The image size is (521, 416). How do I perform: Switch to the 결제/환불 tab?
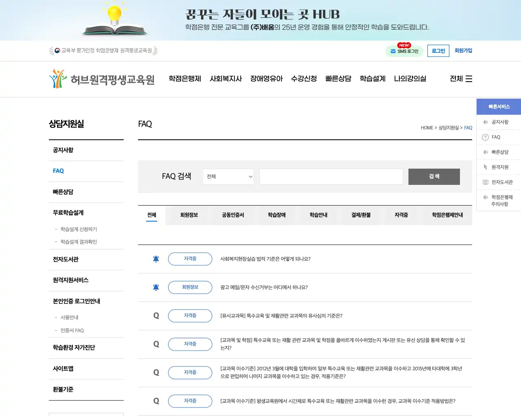pos(361,215)
